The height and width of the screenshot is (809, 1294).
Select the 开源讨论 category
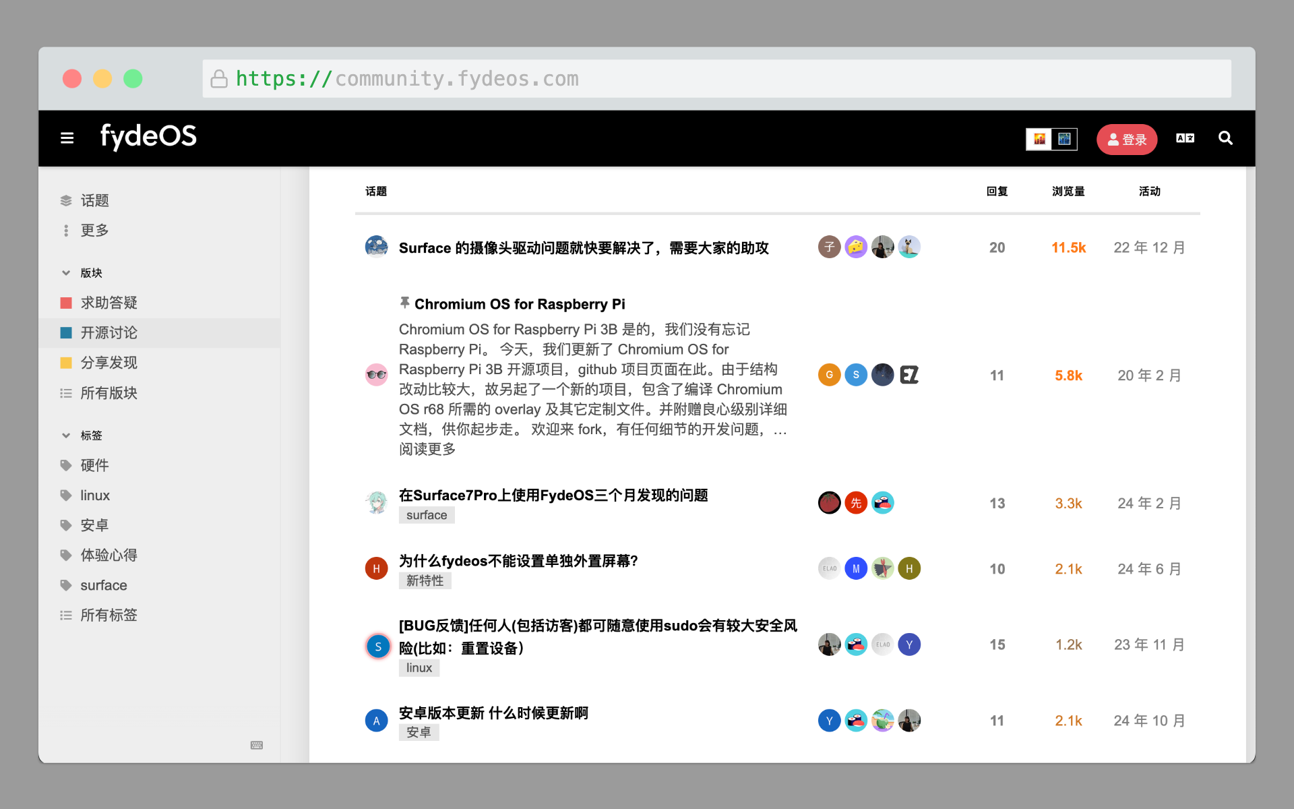[109, 333]
